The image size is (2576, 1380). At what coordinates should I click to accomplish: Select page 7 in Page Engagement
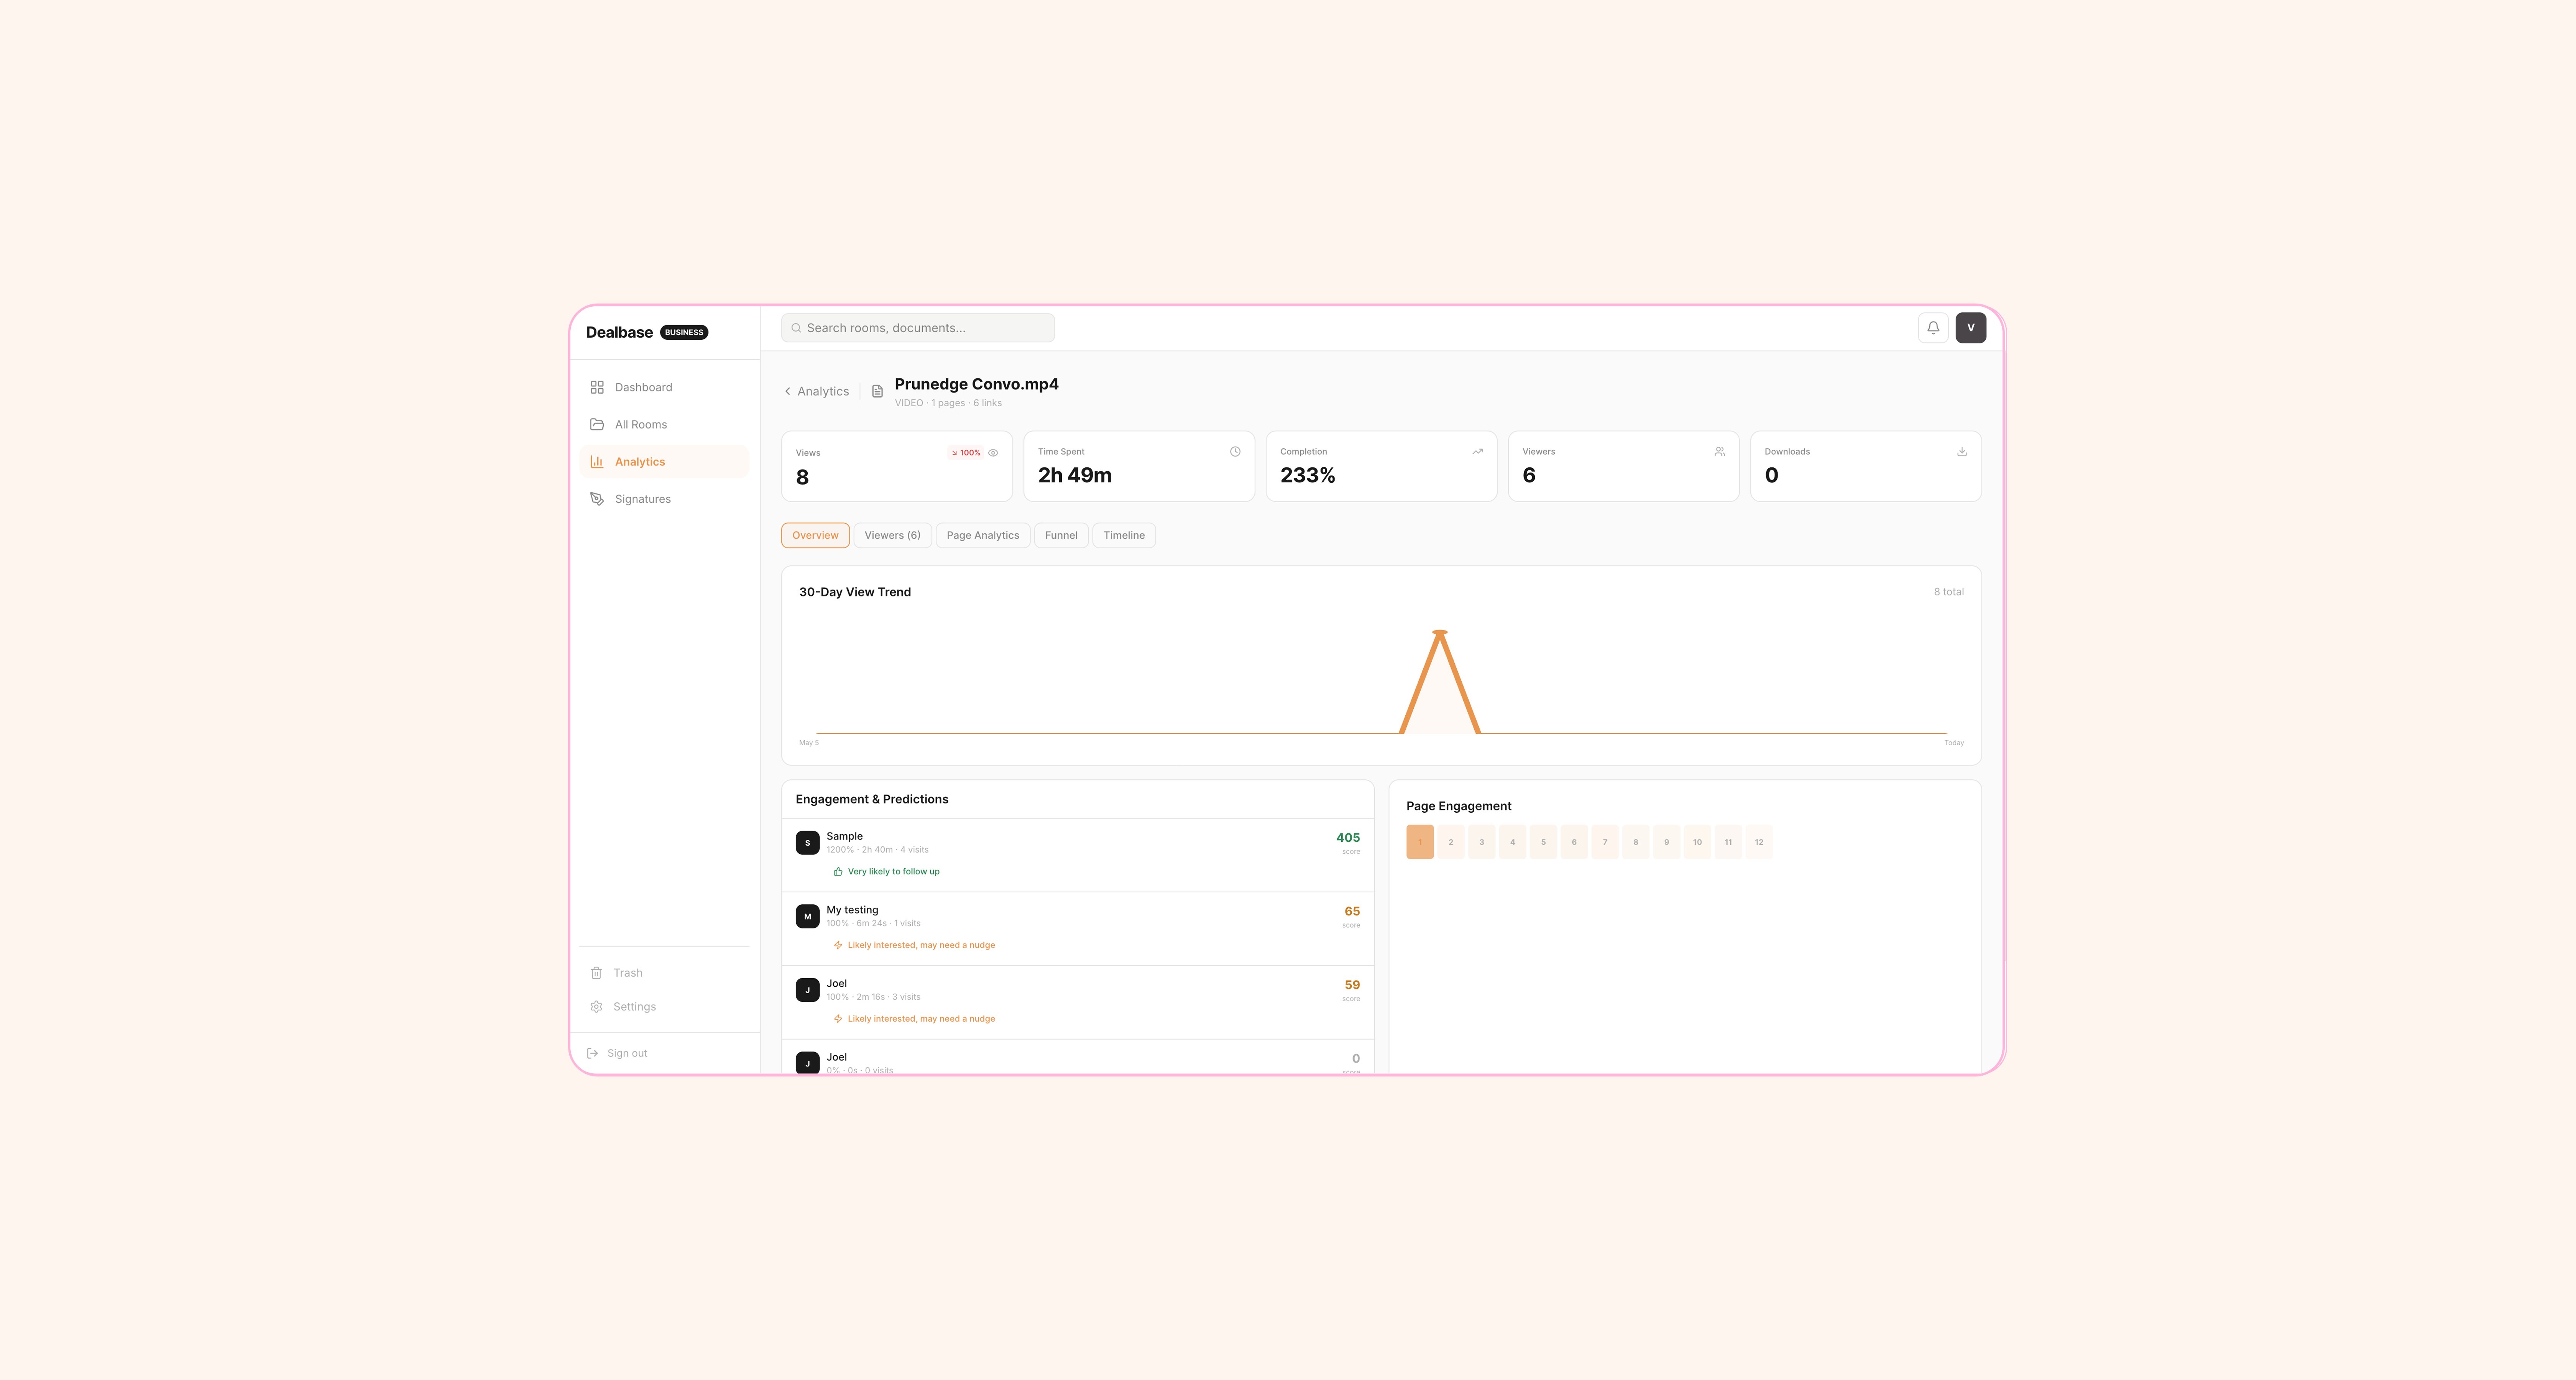pos(1605,842)
